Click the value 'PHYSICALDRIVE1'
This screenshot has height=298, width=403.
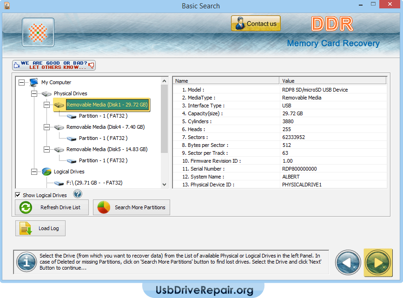302,185
